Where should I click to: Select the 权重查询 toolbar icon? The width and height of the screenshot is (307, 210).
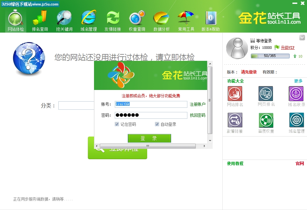pos(137,21)
